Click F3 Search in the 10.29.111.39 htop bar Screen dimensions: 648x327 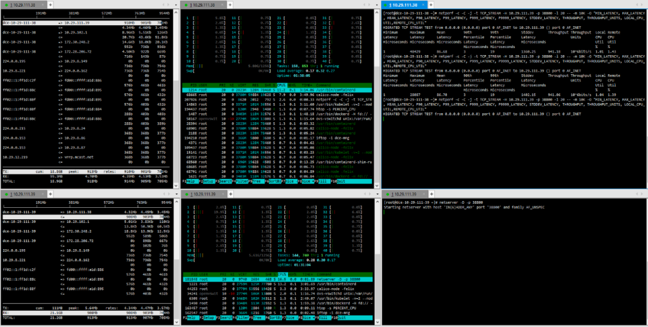pyautogui.click(x=224, y=319)
